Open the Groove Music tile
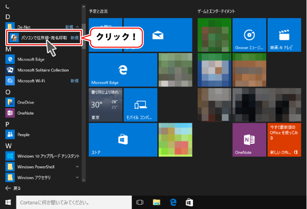Viewport: 307px width, 209px height. point(248,35)
